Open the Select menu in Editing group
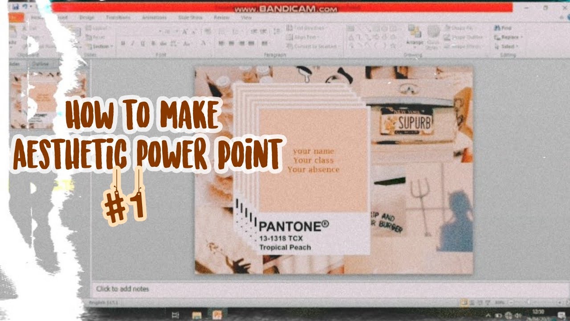 [x=506, y=46]
